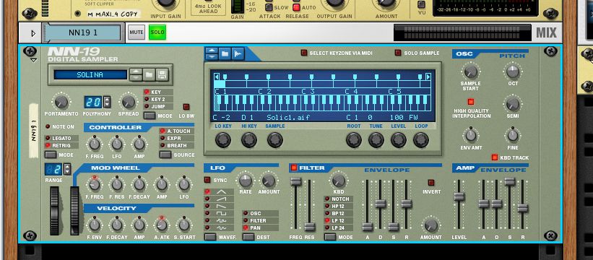Click the LO KEY knob
593x260 pixels.
point(222,140)
